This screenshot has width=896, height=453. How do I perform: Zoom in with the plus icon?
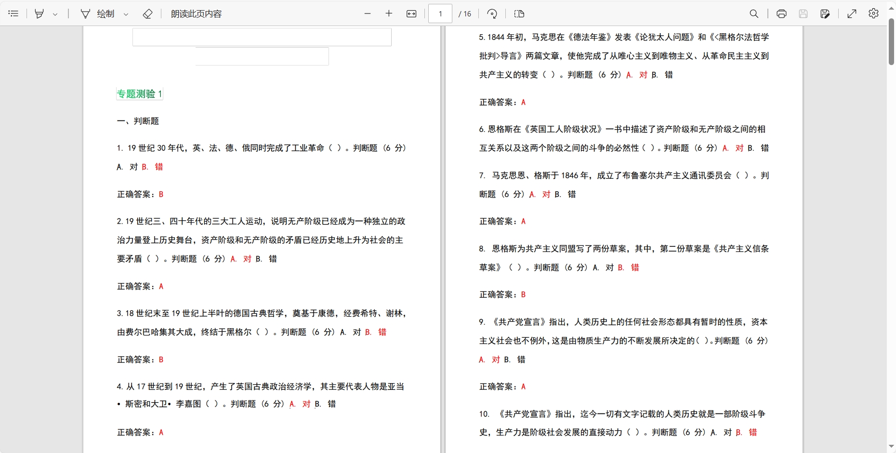coord(389,13)
